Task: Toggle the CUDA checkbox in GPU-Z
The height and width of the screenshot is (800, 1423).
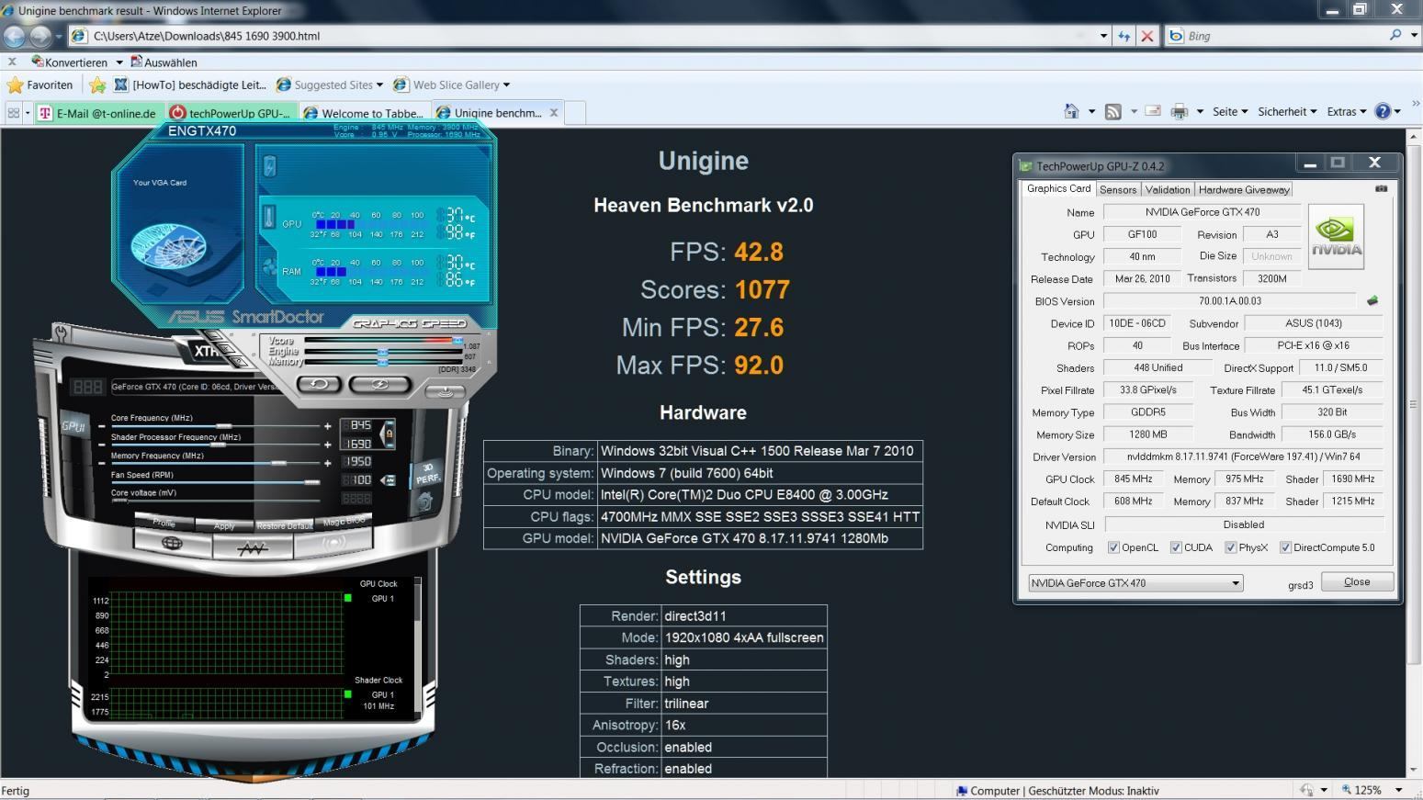Action: (x=1176, y=547)
